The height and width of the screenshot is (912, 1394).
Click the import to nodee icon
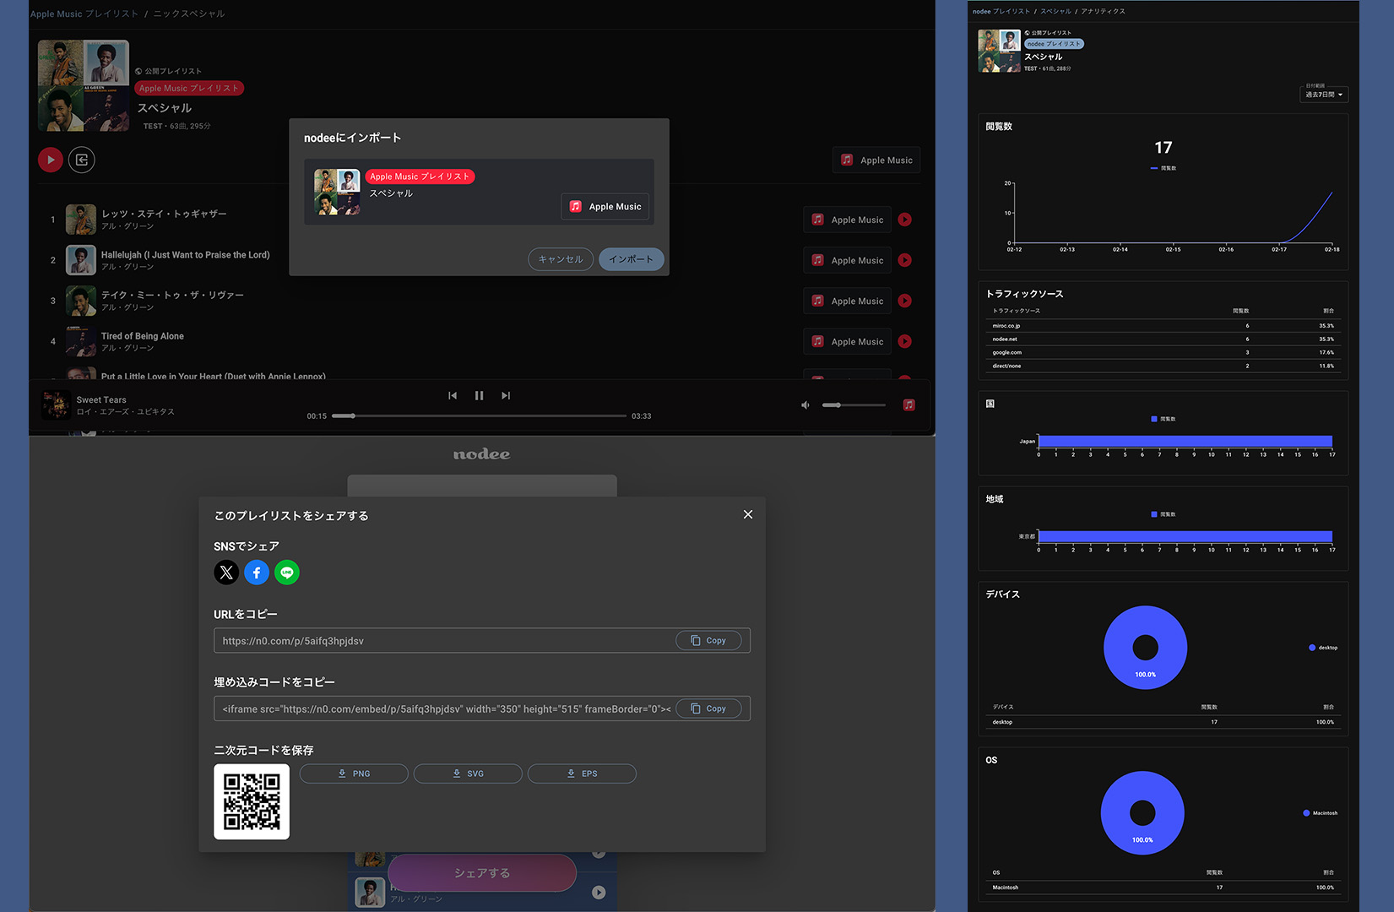[x=82, y=160]
